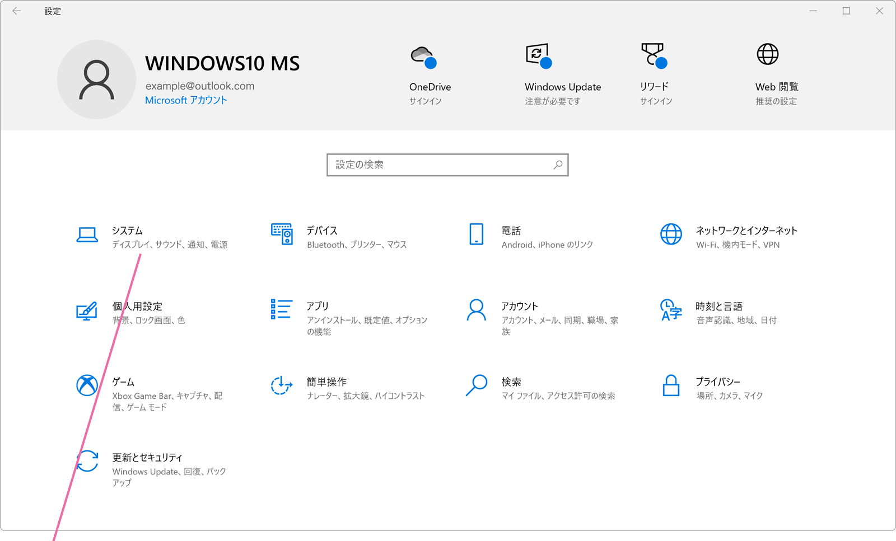Click the example@outlook.com email text

[200, 86]
